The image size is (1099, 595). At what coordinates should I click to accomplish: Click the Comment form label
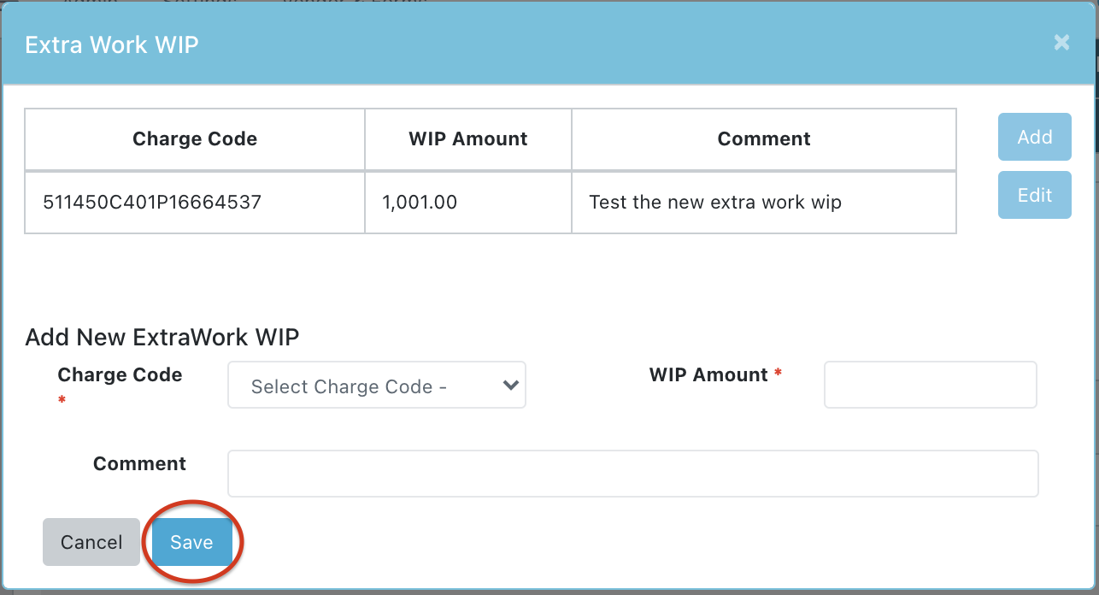point(139,464)
